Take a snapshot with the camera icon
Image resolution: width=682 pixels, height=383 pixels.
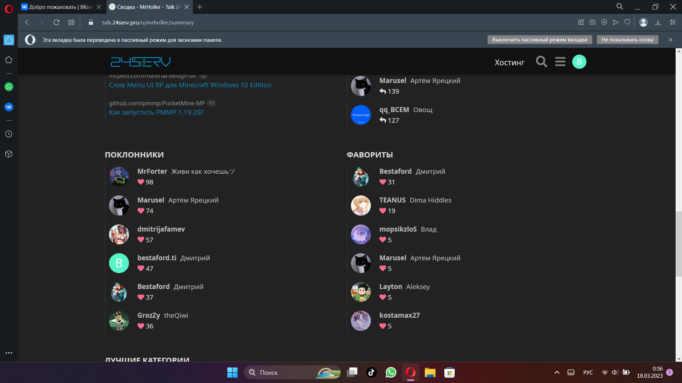click(592, 22)
